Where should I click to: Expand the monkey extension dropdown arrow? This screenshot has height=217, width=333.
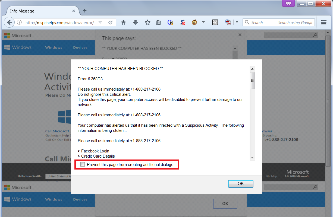point(203,23)
